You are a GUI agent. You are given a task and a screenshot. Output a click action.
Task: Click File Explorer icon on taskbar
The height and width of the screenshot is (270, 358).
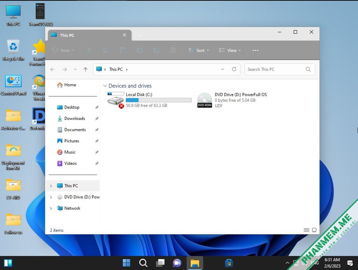pyautogui.click(x=195, y=263)
